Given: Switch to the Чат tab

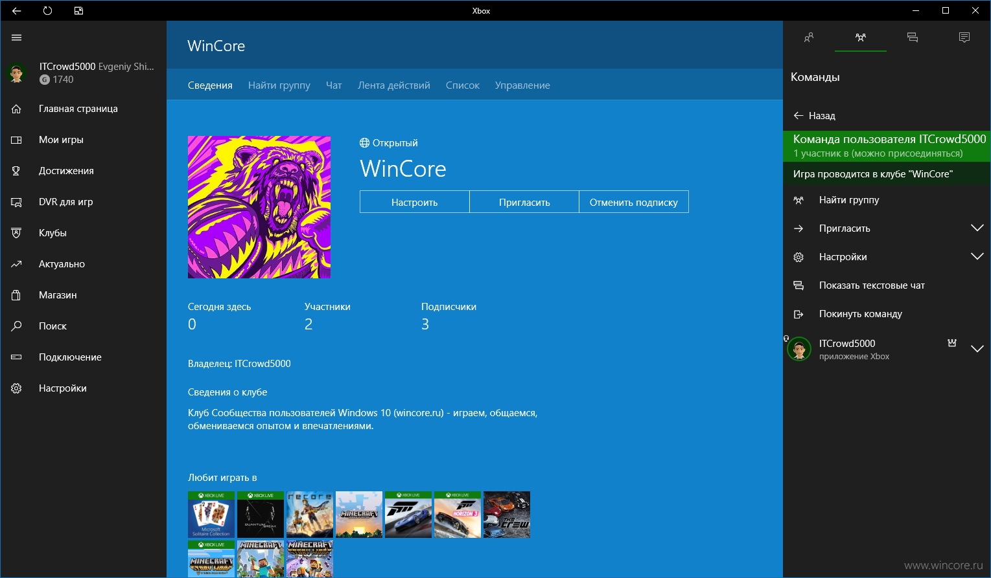Looking at the screenshot, I should tap(334, 85).
